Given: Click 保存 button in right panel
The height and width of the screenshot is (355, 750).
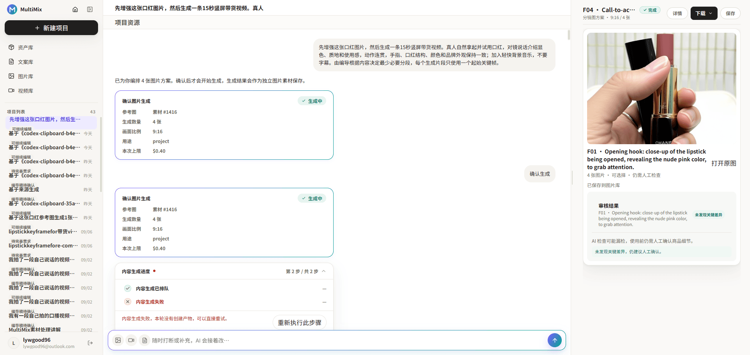Looking at the screenshot, I should click(730, 13).
